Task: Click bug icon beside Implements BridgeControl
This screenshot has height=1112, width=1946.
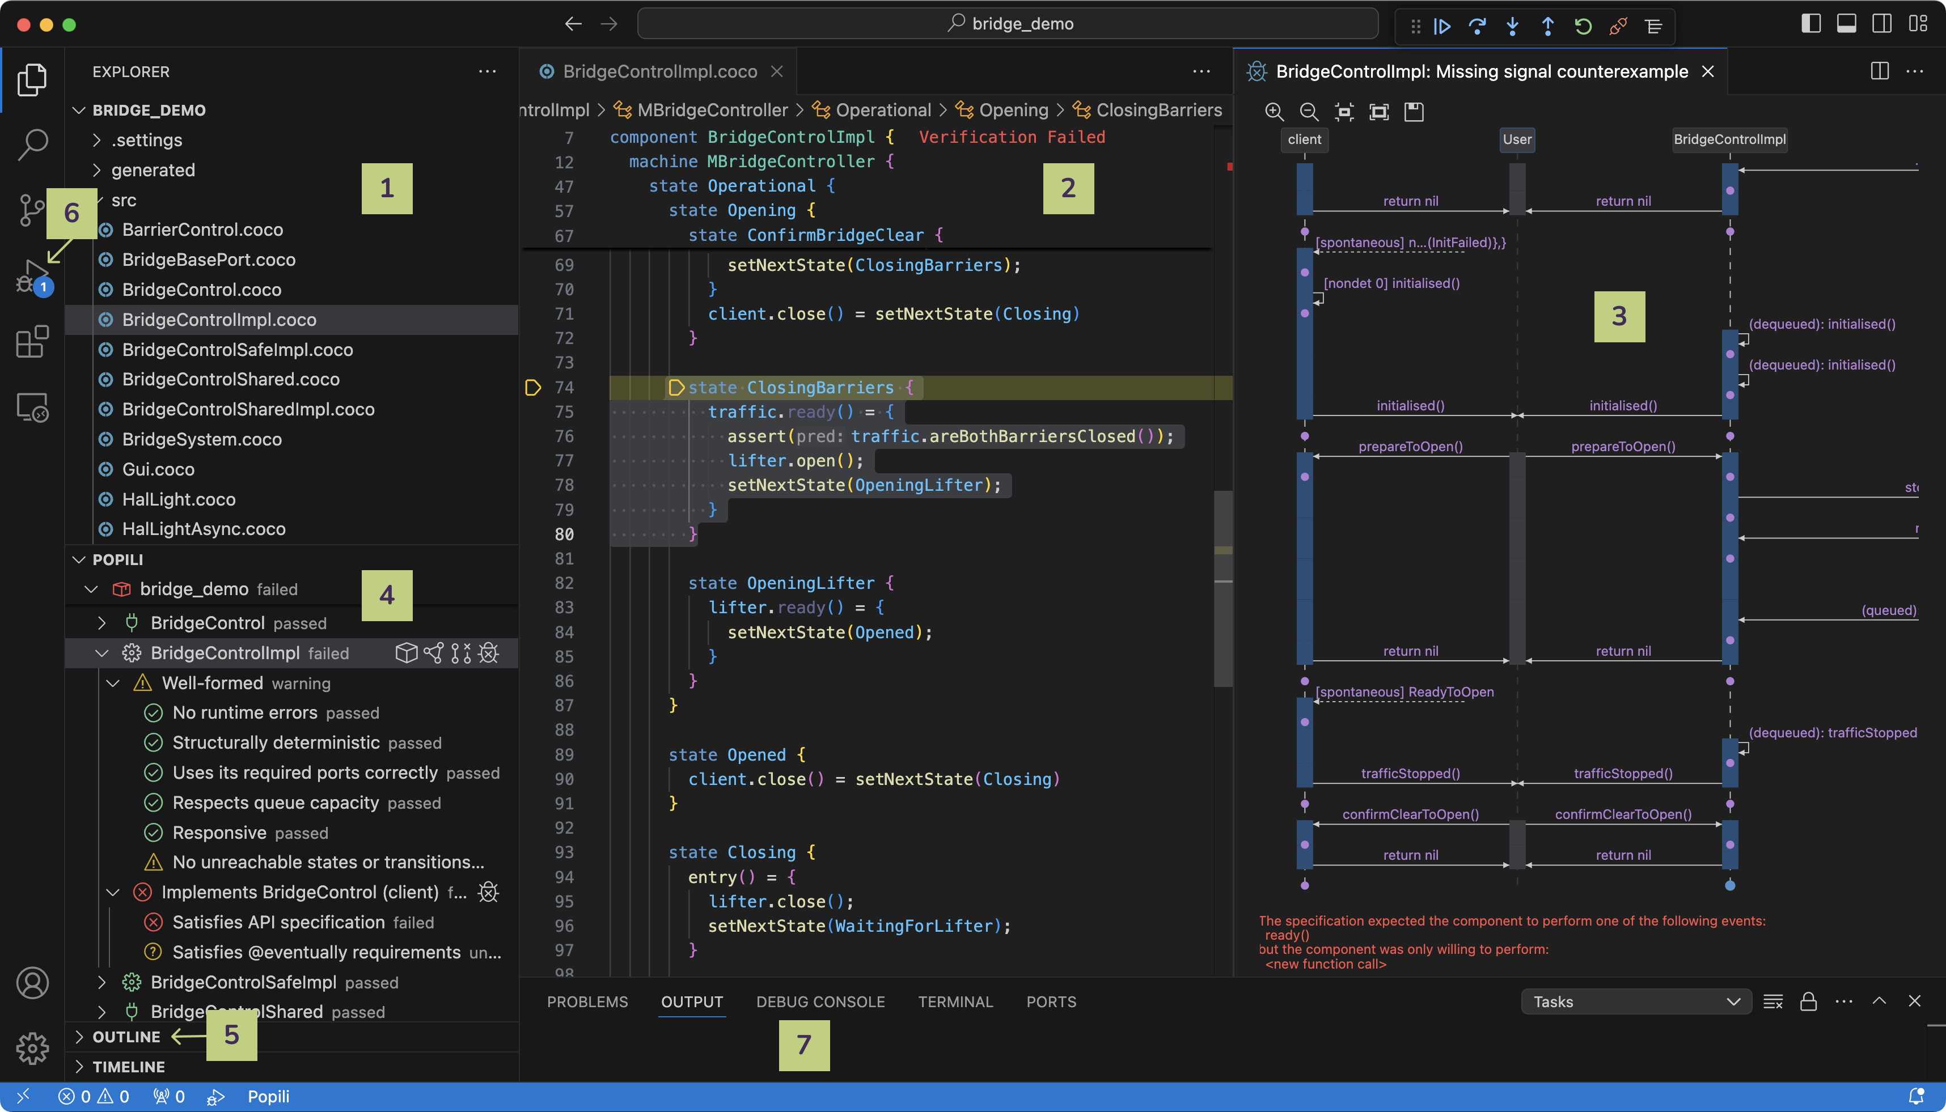Action: 489,892
